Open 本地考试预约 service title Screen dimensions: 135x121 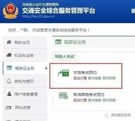coord(85,72)
